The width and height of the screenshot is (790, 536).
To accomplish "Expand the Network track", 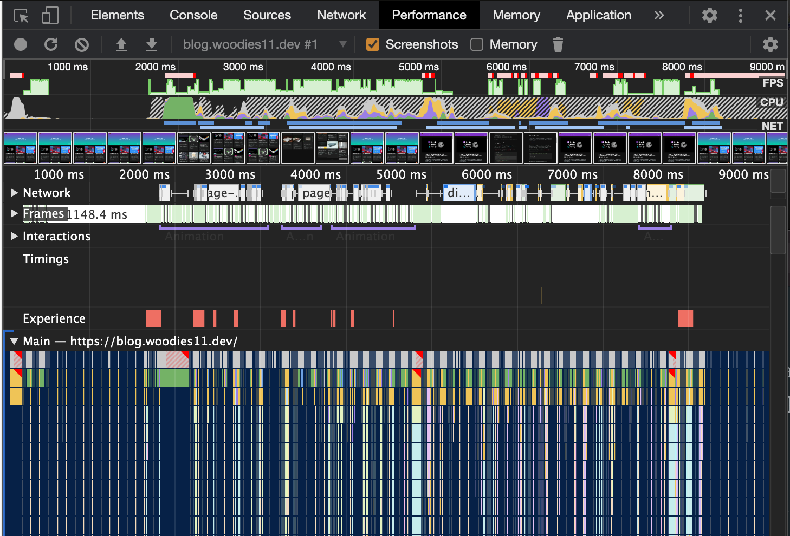I will pyautogui.click(x=15, y=193).
